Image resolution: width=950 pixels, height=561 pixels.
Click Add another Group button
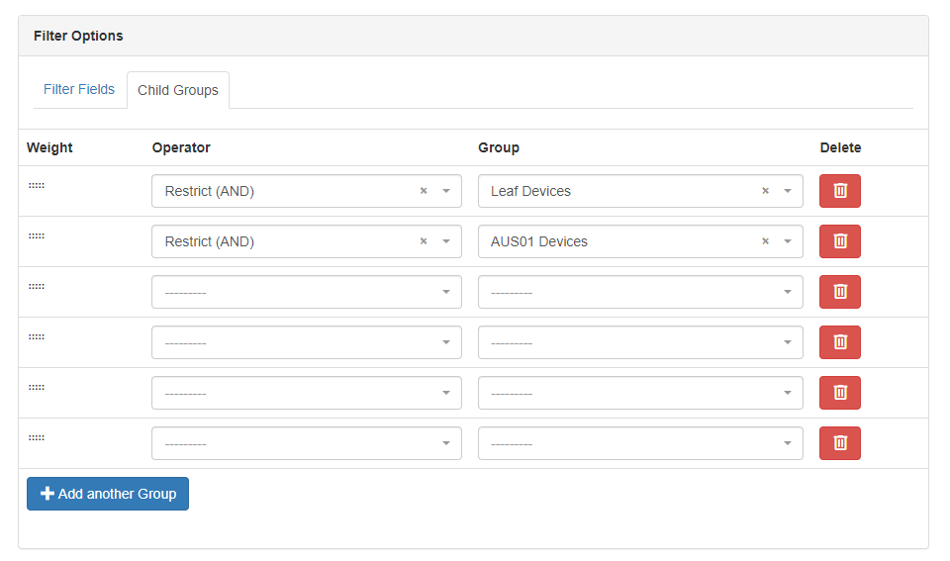pos(108,494)
